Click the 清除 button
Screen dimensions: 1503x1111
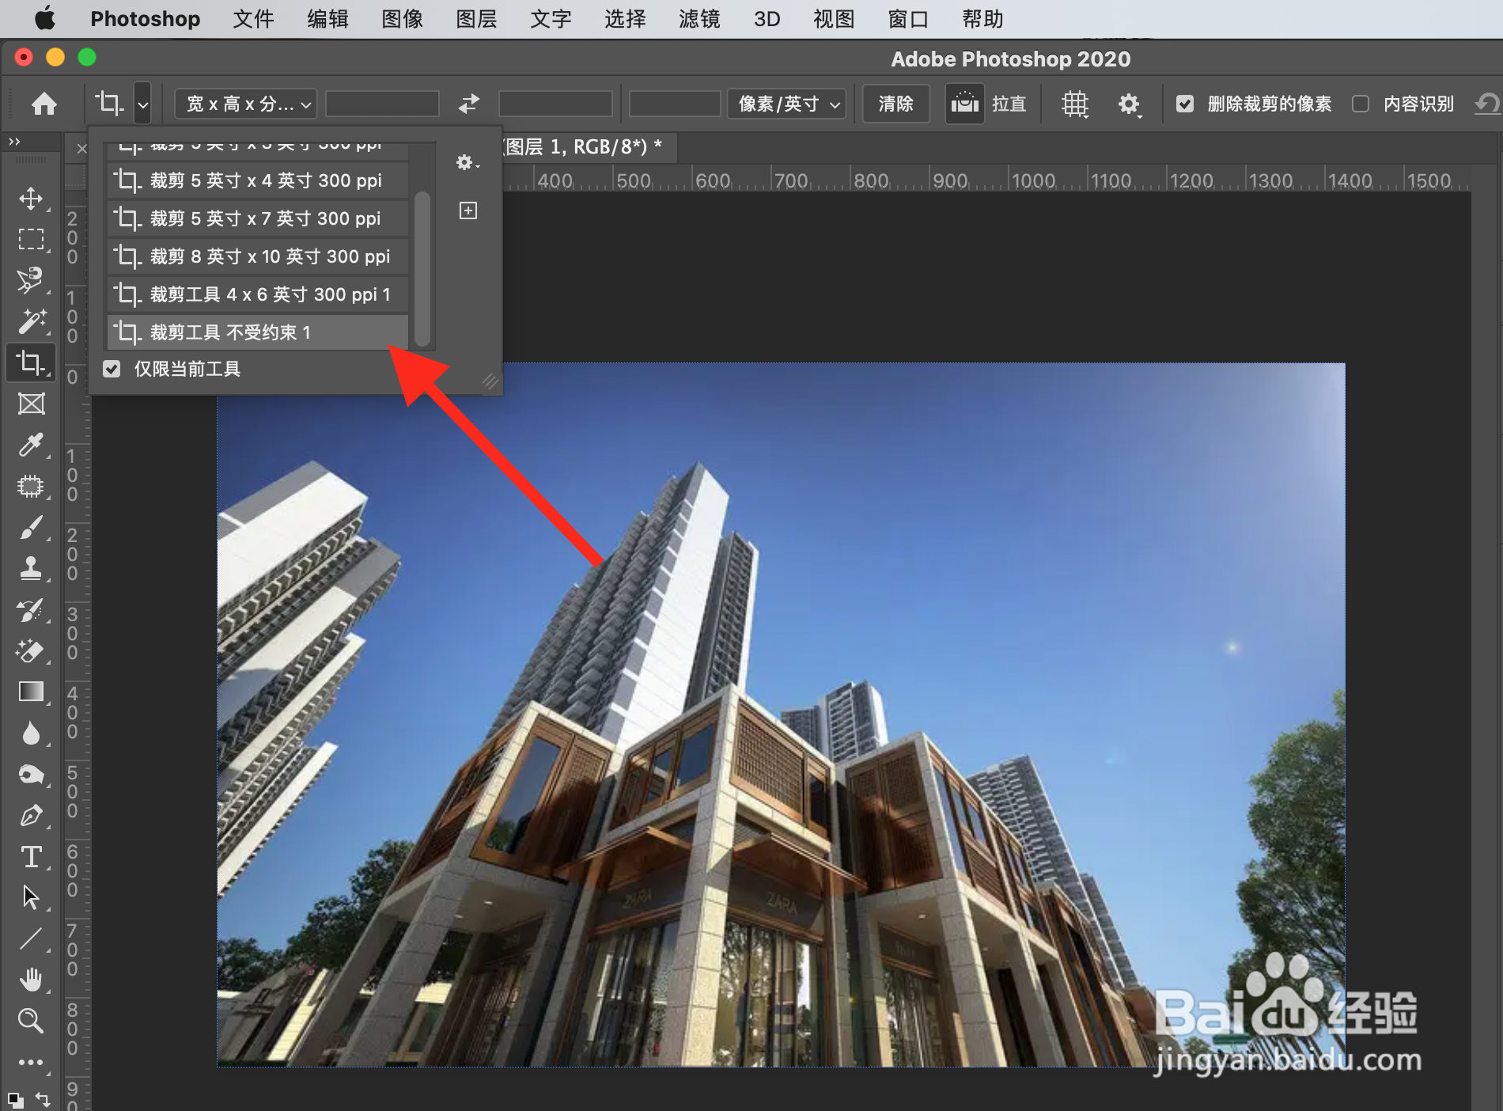pos(895,104)
